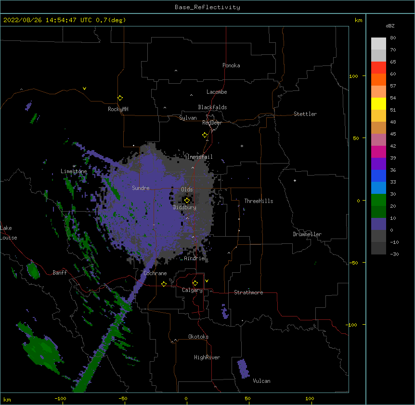The height and width of the screenshot is (405, 415).
Task: Click the yellow marker south of RedDeer
Action: tap(205, 135)
